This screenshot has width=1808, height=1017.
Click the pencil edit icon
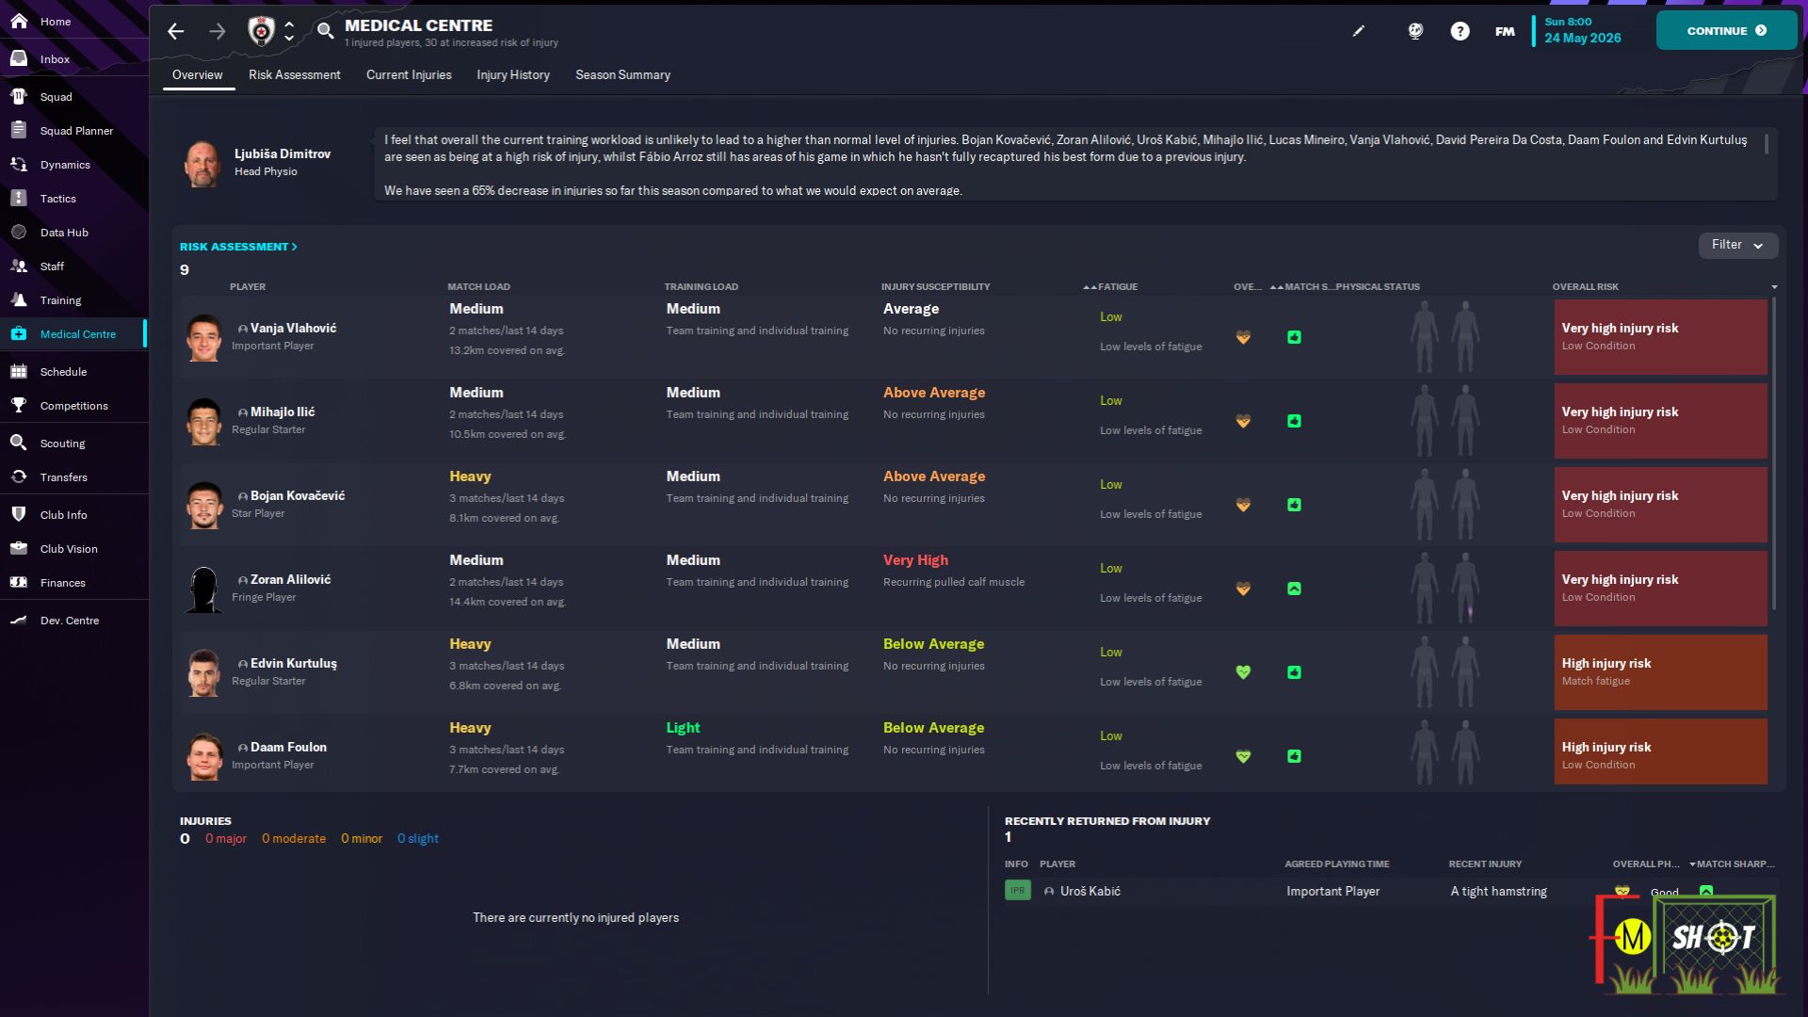click(x=1358, y=31)
